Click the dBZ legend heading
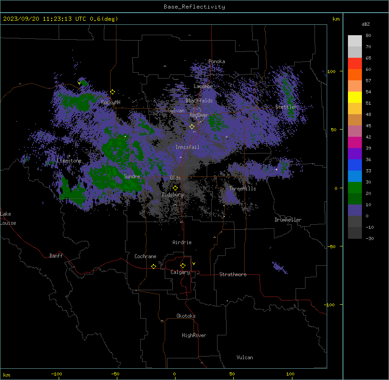The image size is (389, 380). point(366,24)
